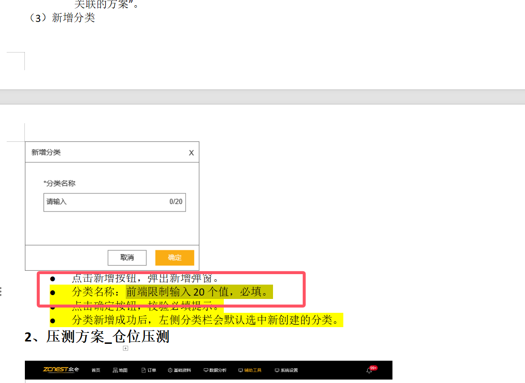Image resolution: width=525 pixels, height=383 pixels.
Task: Click the 取消 button
Action: pyautogui.click(x=127, y=257)
